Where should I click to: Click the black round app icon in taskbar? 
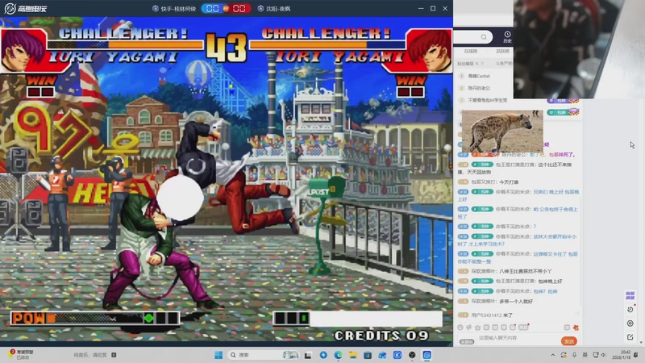[412, 355]
